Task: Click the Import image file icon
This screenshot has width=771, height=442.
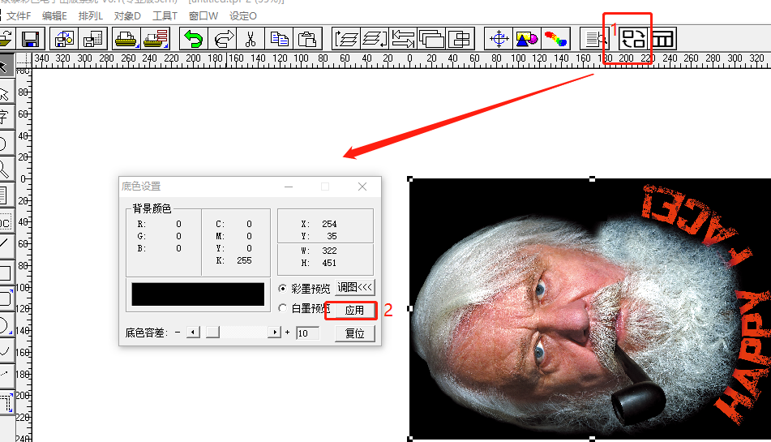Action: [x=64, y=39]
